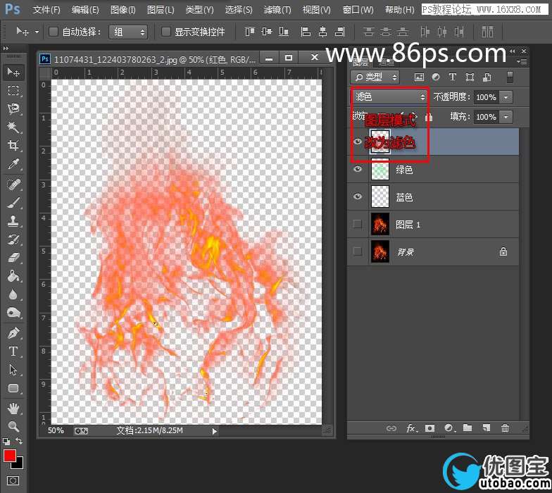Image resolution: width=552 pixels, height=493 pixels.
Task: Select the Crop tool
Action: [x=13, y=145]
